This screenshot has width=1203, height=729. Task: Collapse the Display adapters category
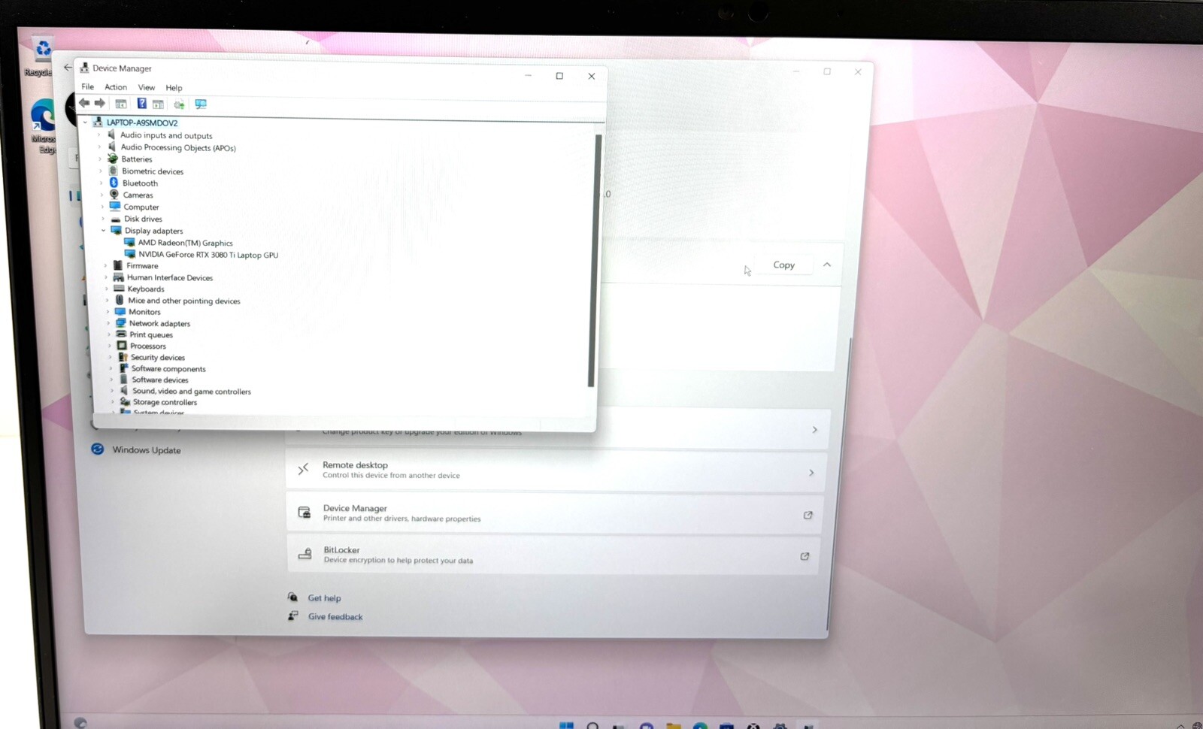point(104,231)
